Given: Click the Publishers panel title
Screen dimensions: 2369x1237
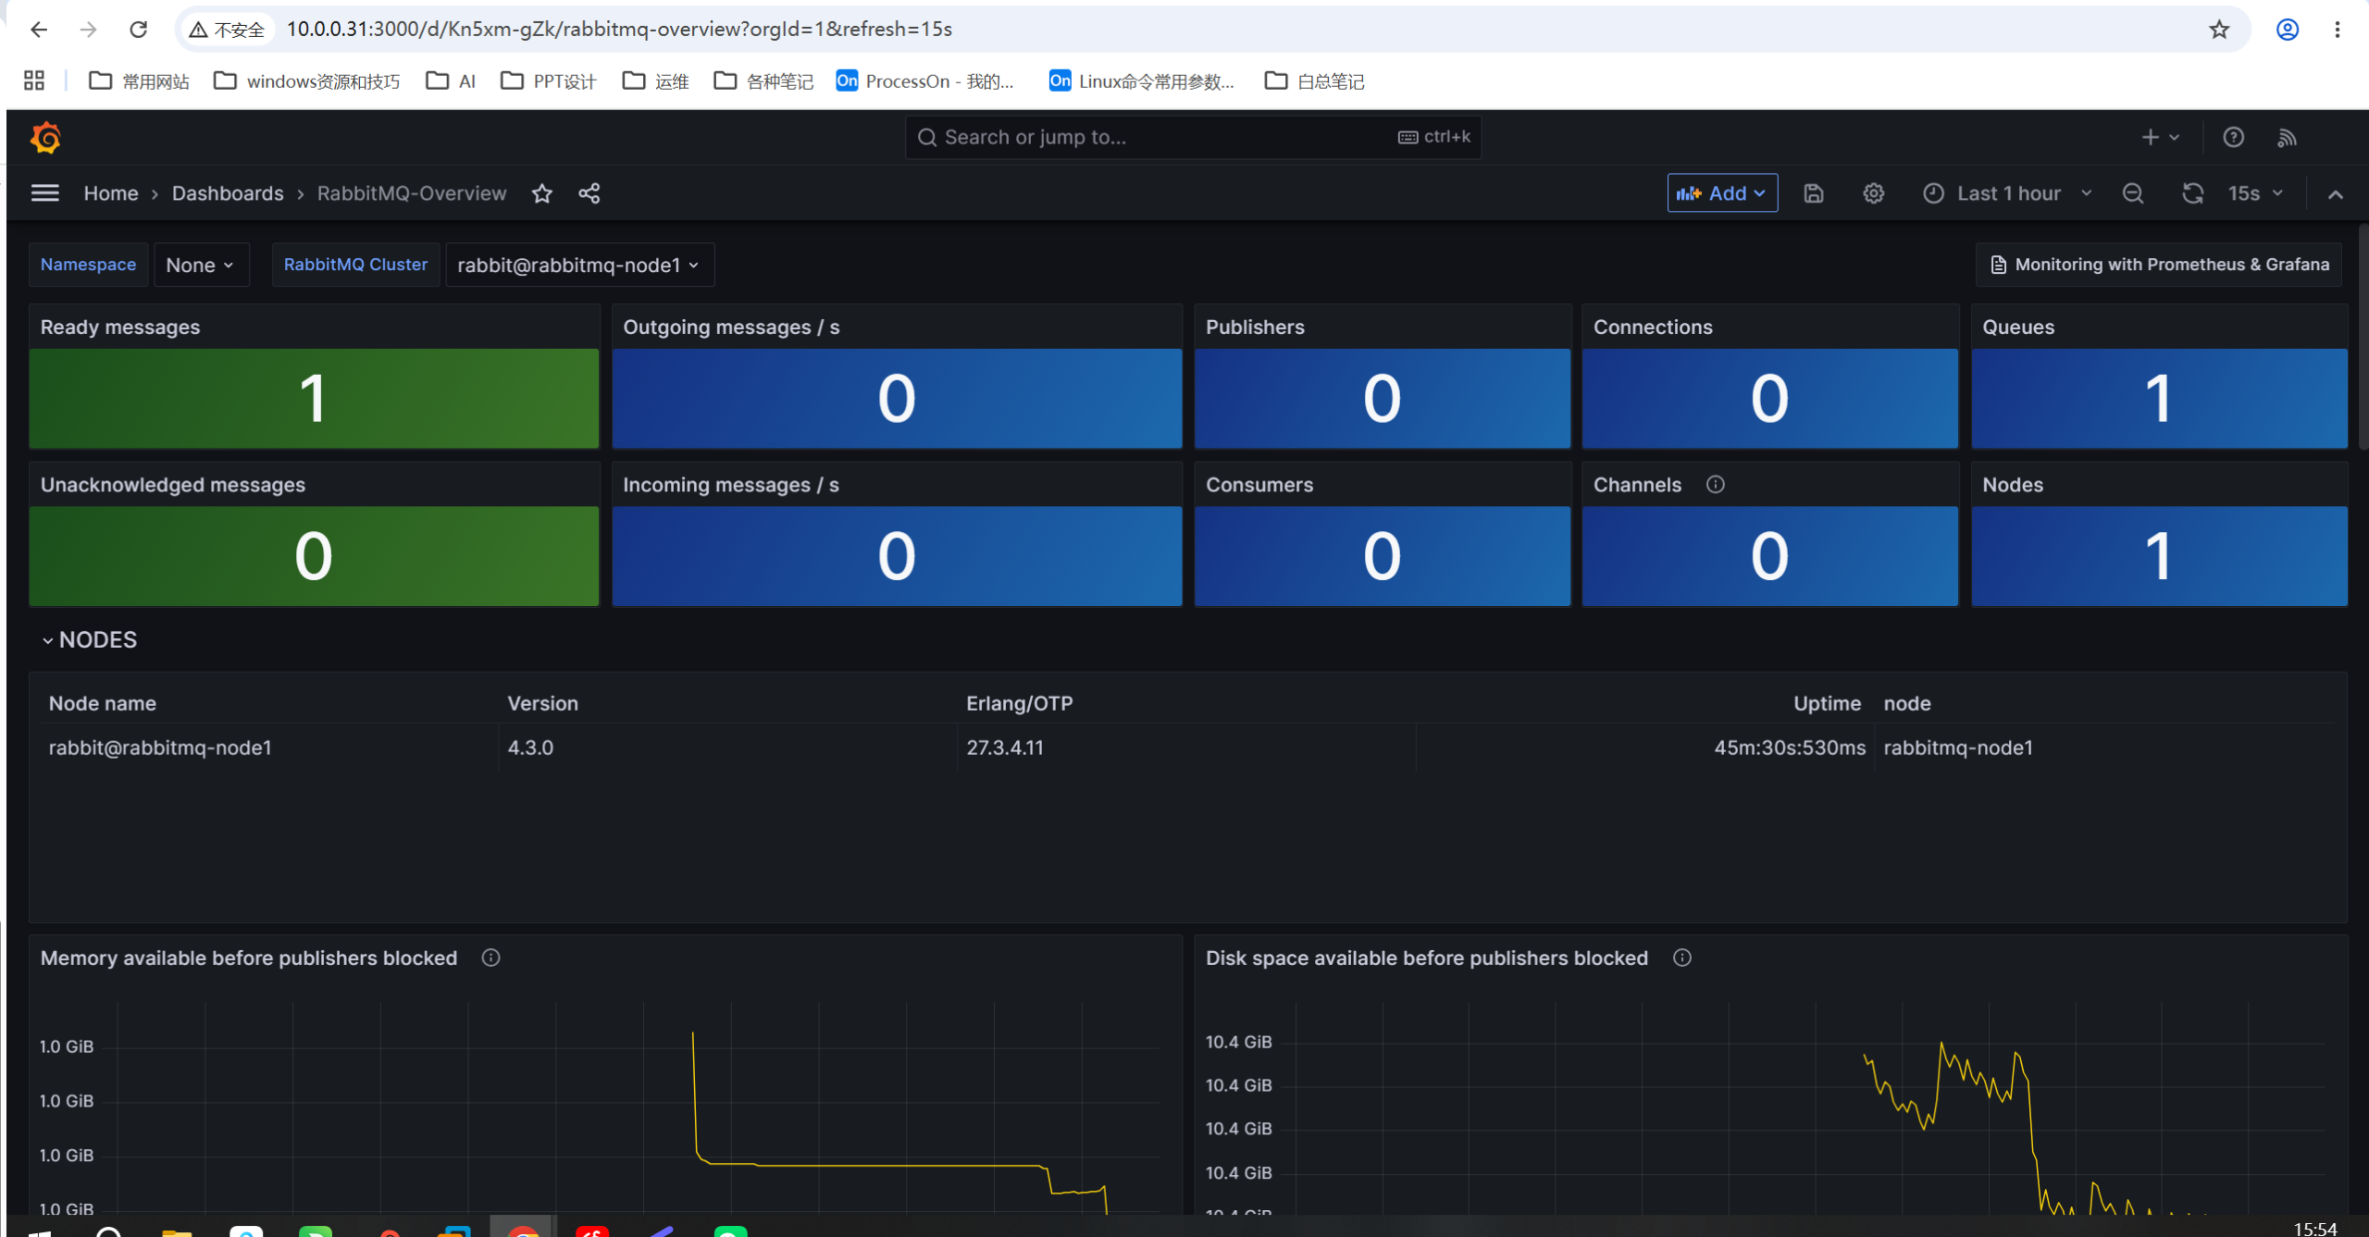Looking at the screenshot, I should click(x=1255, y=328).
